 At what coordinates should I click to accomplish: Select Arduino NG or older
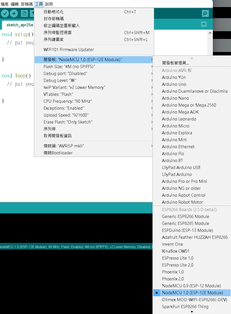click(x=192, y=188)
